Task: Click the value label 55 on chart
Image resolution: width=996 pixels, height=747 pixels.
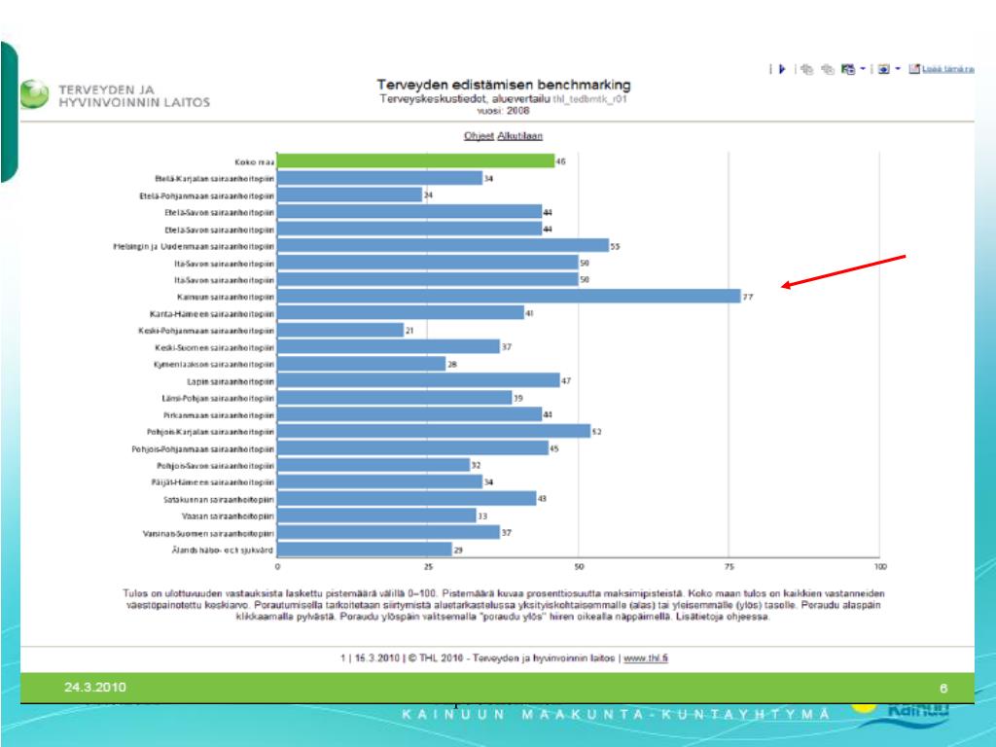Action: coord(615,246)
